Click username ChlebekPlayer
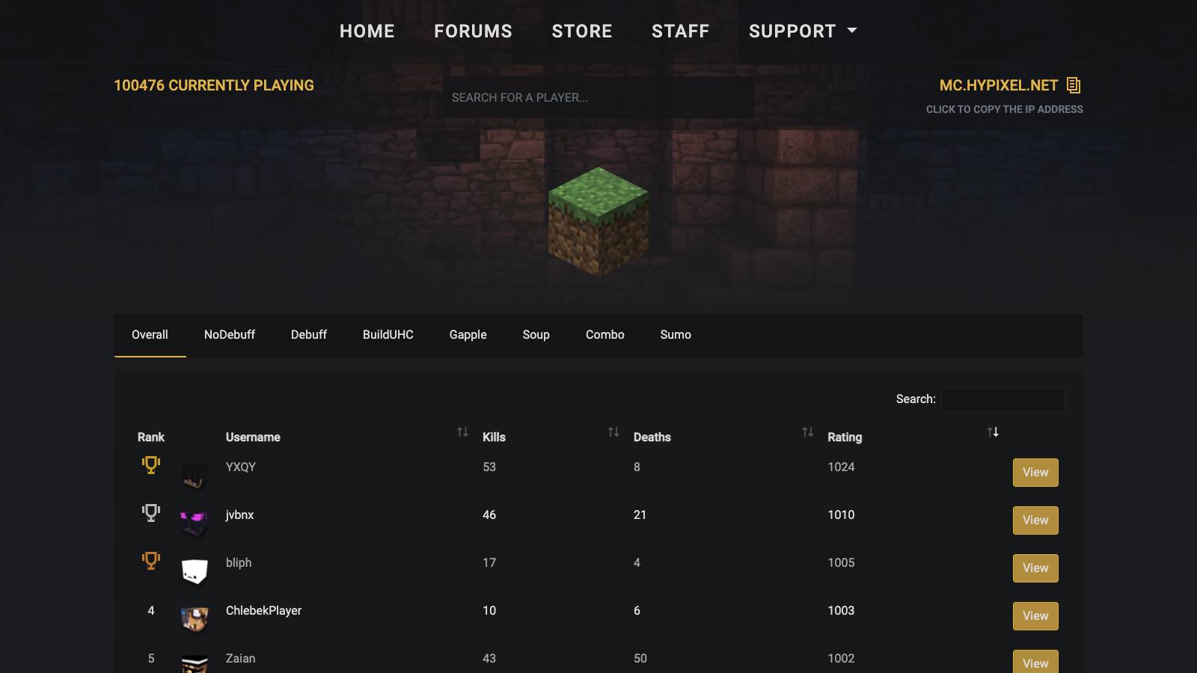Screen dimensions: 1197x673 pyautogui.click(x=263, y=611)
